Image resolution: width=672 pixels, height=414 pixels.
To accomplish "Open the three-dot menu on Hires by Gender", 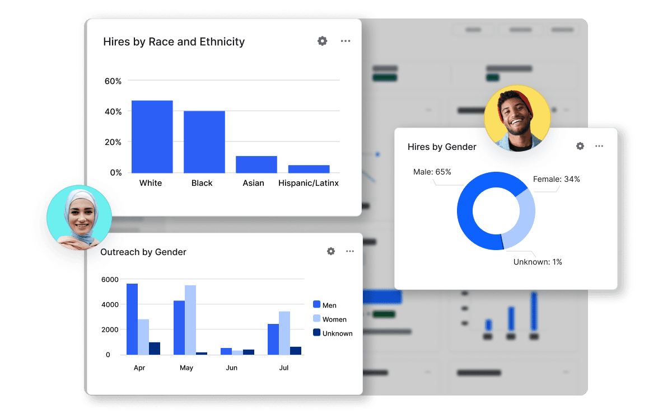I will [599, 146].
